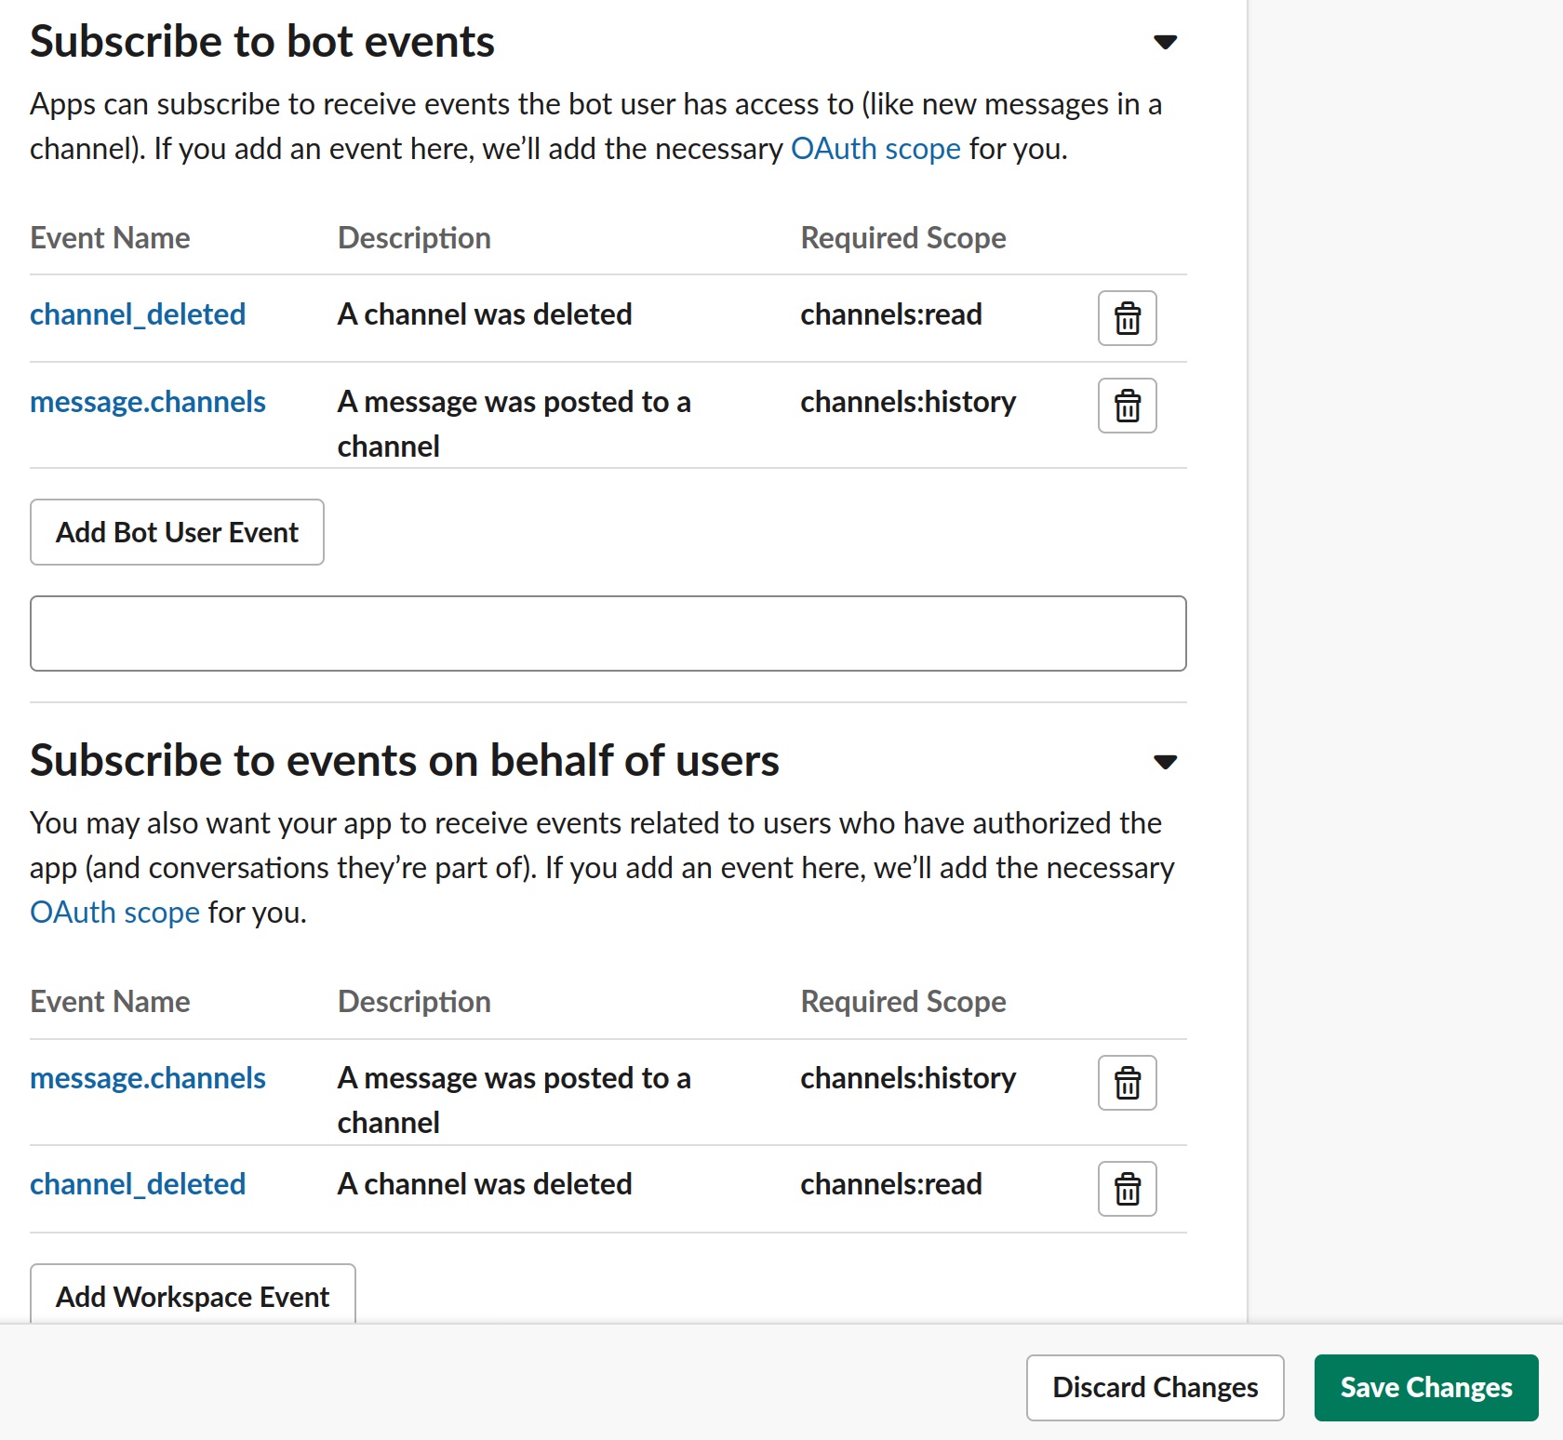1563x1440 pixels.
Task: Click the 'Subscribe to events on behalf of users' heading
Action: click(x=404, y=760)
